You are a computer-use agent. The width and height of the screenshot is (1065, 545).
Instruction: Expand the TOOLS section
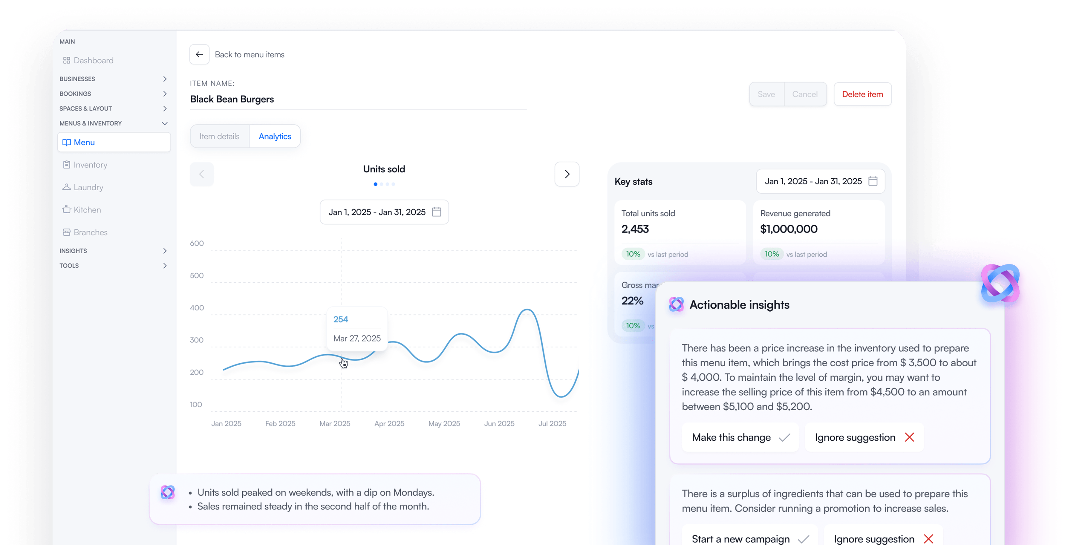(114, 265)
